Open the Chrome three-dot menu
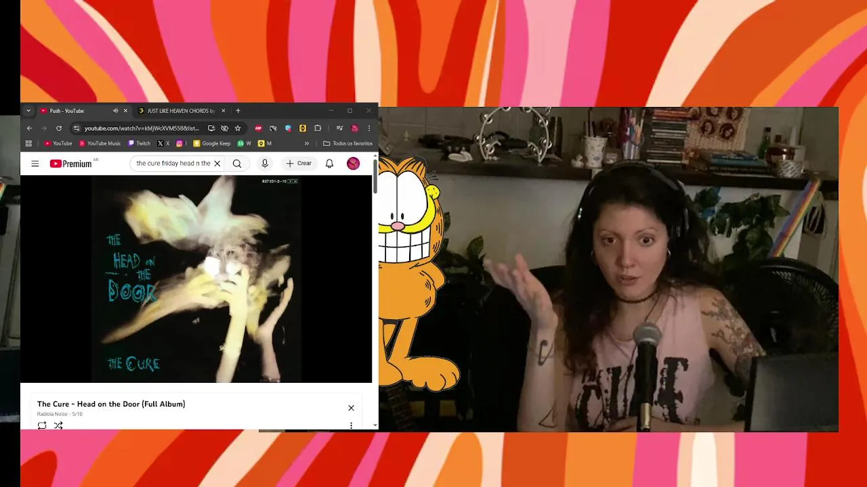Viewport: 867px width, 487px height. tap(369, 129)
